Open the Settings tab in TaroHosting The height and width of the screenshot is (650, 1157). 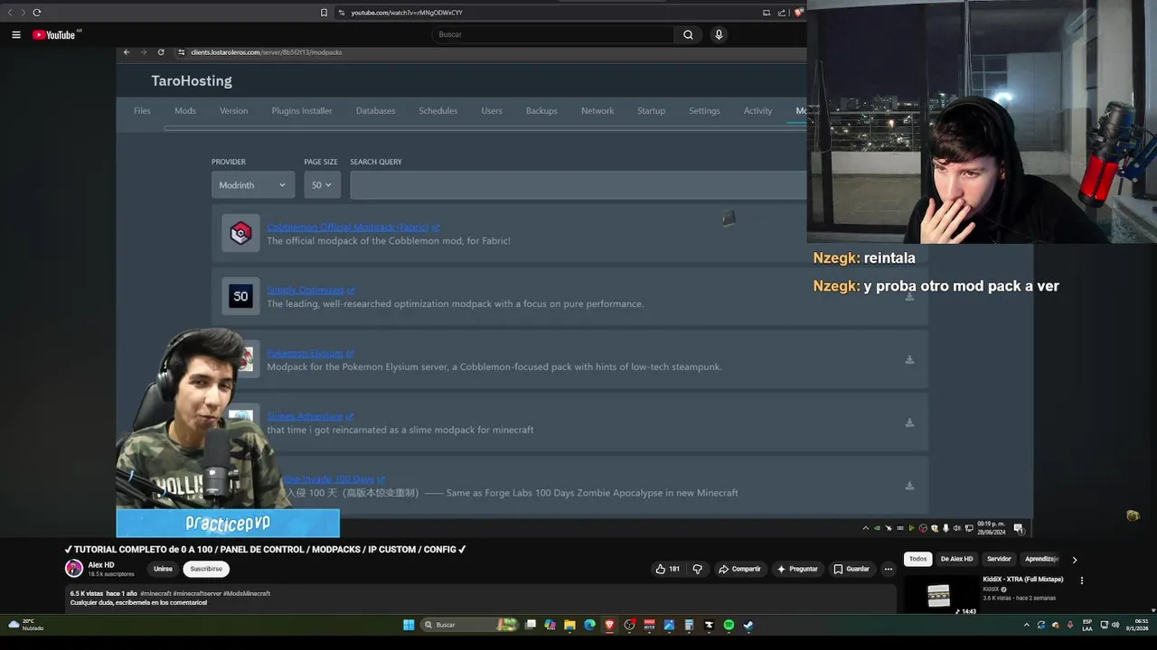[704, 111]
